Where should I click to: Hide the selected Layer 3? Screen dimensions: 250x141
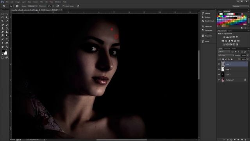pos(219,64)
